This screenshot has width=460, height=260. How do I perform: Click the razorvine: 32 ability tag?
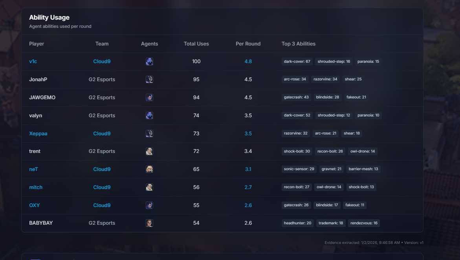pyautogui.click(x=296, y=133)
